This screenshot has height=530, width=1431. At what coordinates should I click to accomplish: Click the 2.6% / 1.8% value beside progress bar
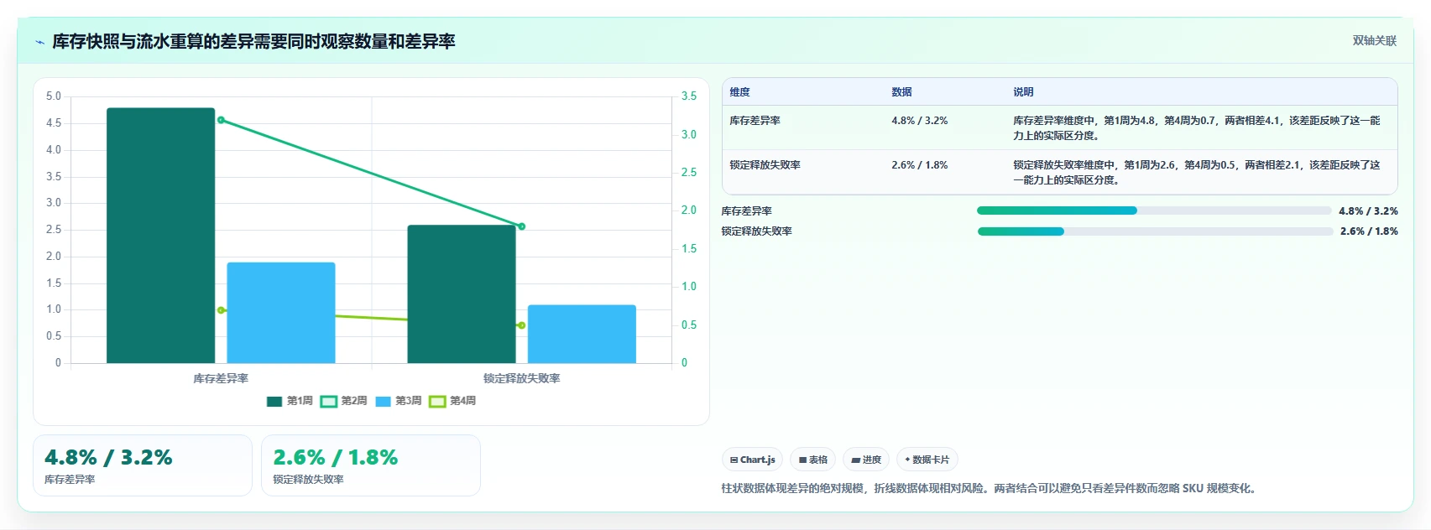(1369, 231)
